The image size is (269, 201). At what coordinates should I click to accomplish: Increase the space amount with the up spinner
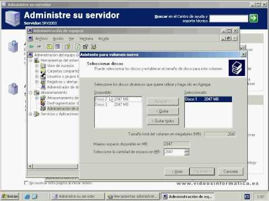click(x=187, y=150)
